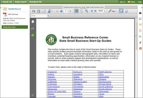Print the PDF using toolbar printer icon
The height and width of the screenshot is (98, 143).
tap(33, 11)
